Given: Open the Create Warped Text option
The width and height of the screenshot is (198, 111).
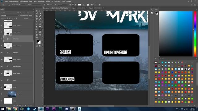Looking at the screenshot, I should tap(84, 5).
